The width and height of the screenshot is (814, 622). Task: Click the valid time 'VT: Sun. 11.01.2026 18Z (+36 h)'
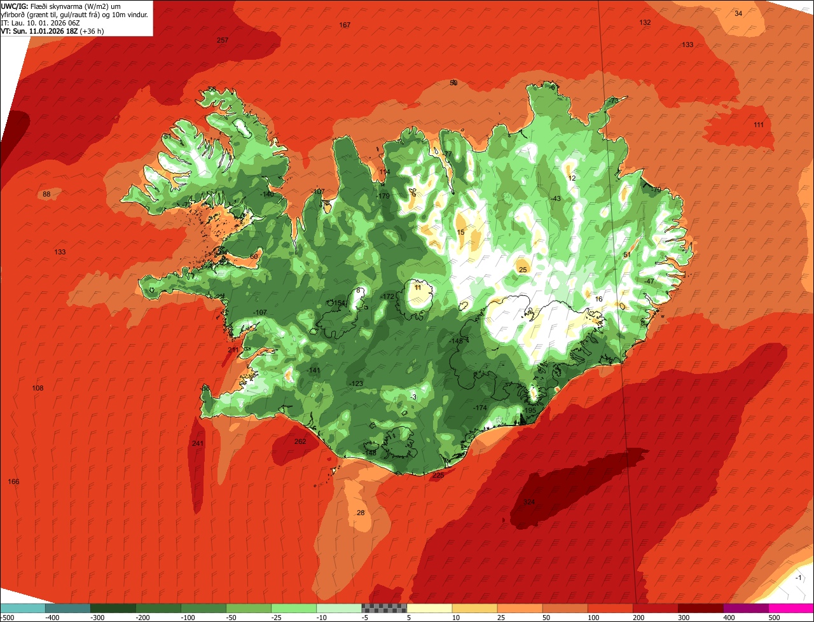(52, 31)
